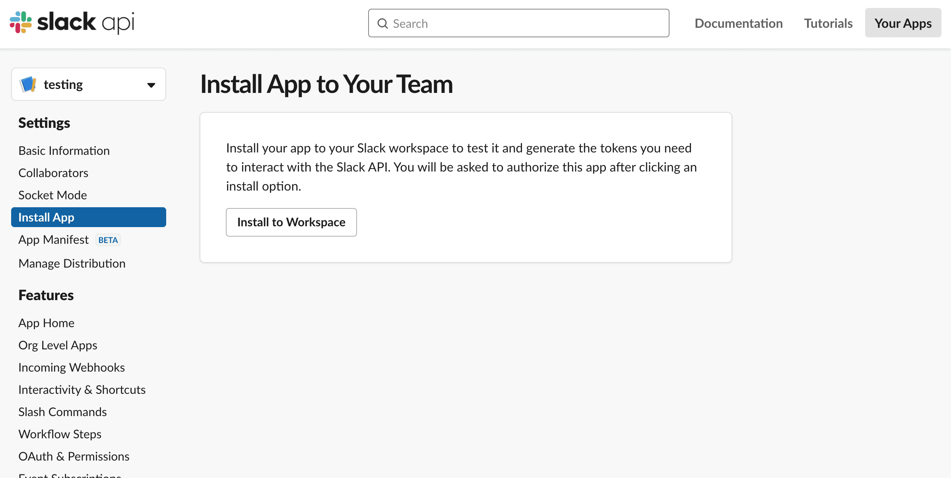Click the Slack API logo
The height and width of the screenshot is (478, 951).
click(72, 23)
